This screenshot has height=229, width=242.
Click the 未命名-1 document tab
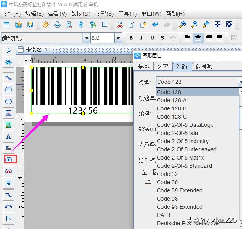coord(38,50)
